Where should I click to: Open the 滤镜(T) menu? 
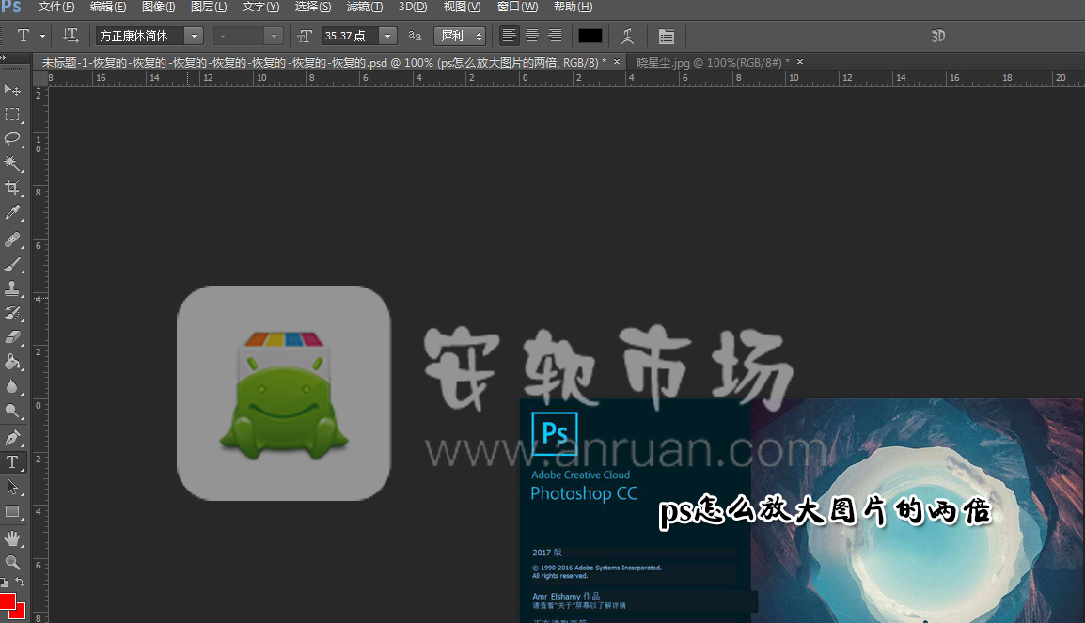click(x=365, y=7)
